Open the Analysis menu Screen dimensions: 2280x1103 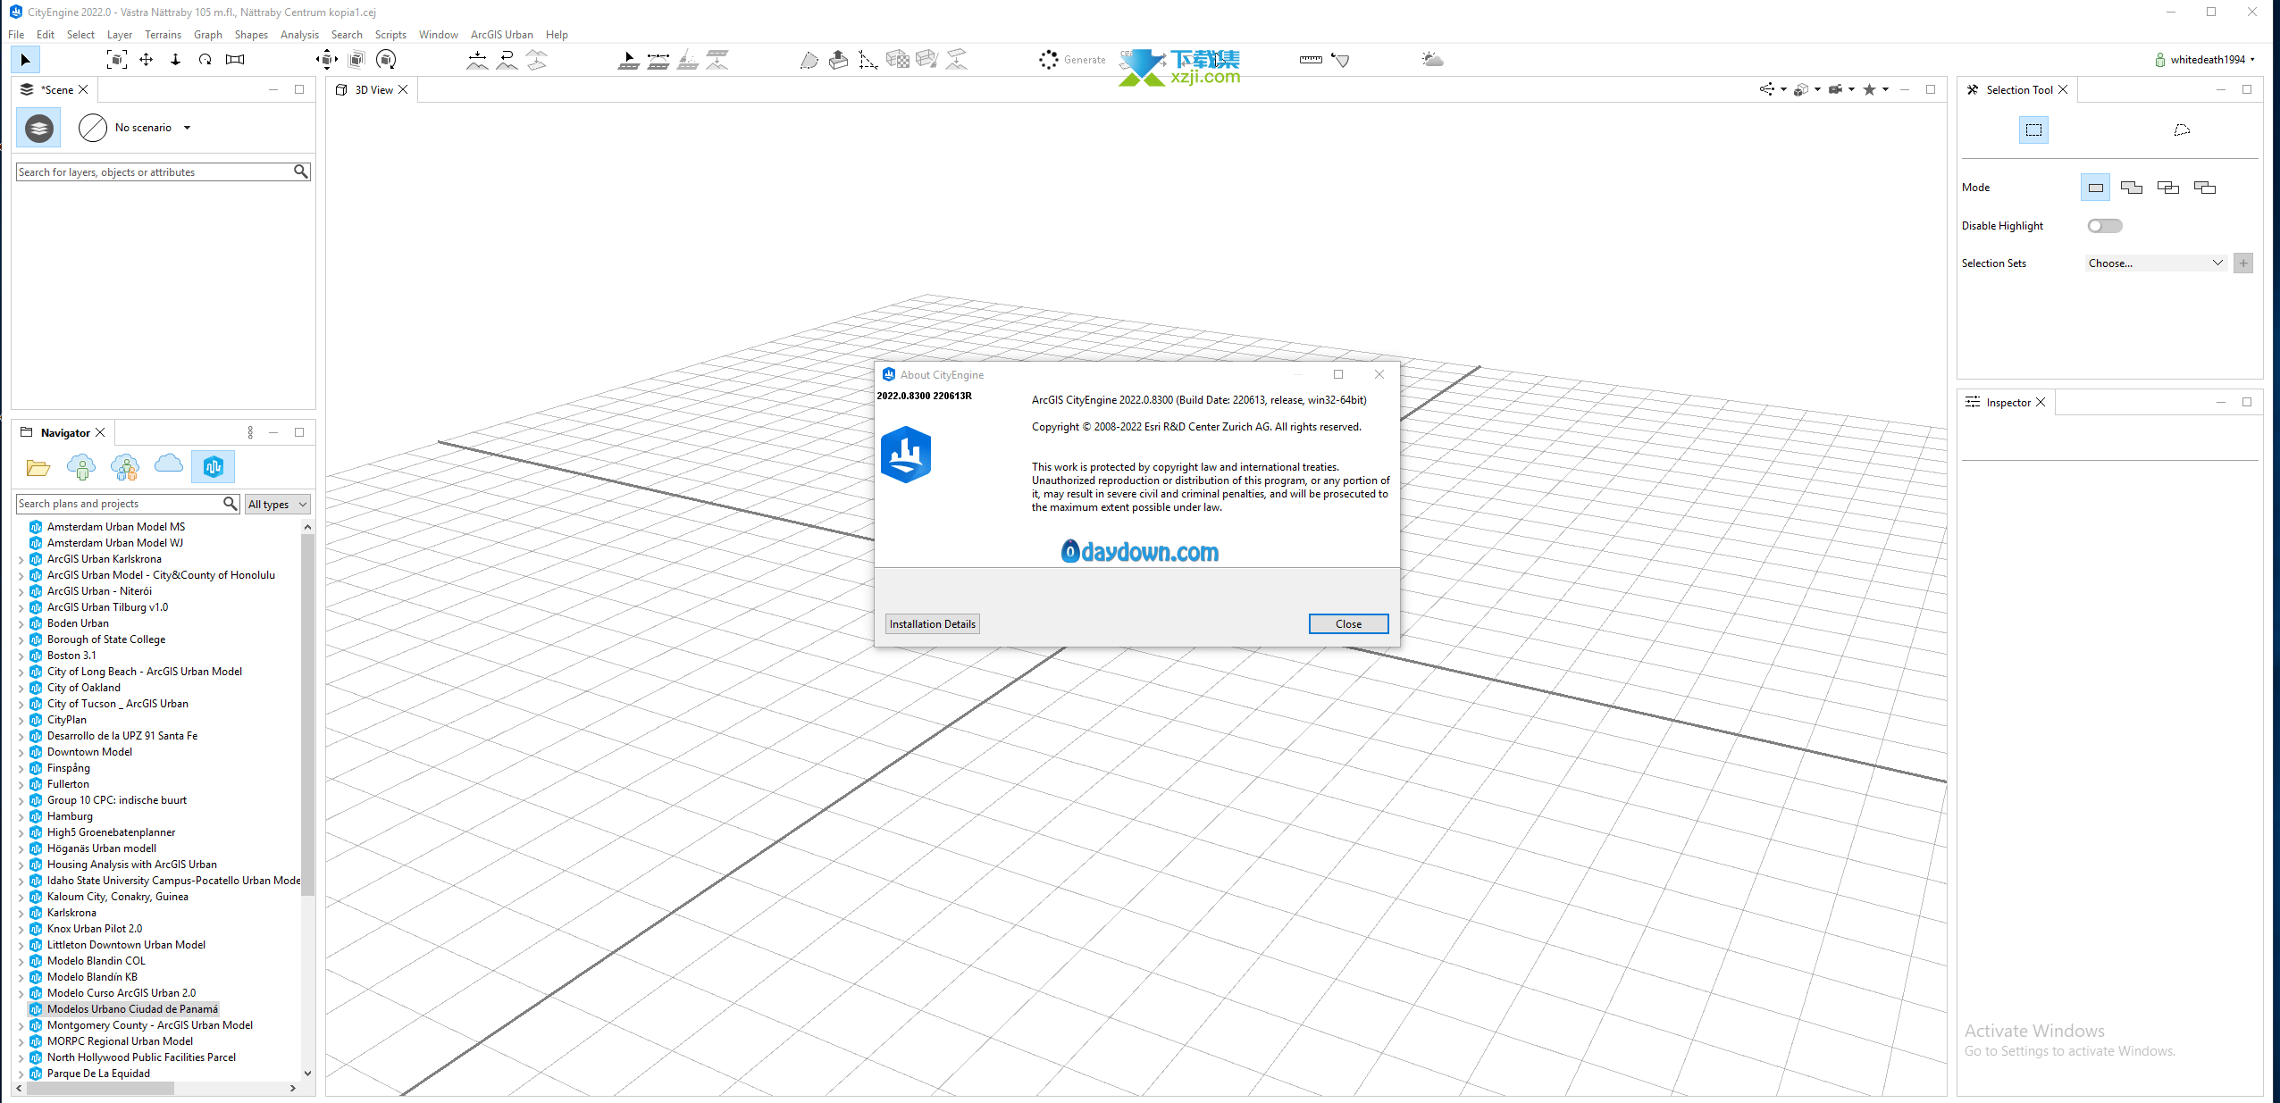[299, 35]
